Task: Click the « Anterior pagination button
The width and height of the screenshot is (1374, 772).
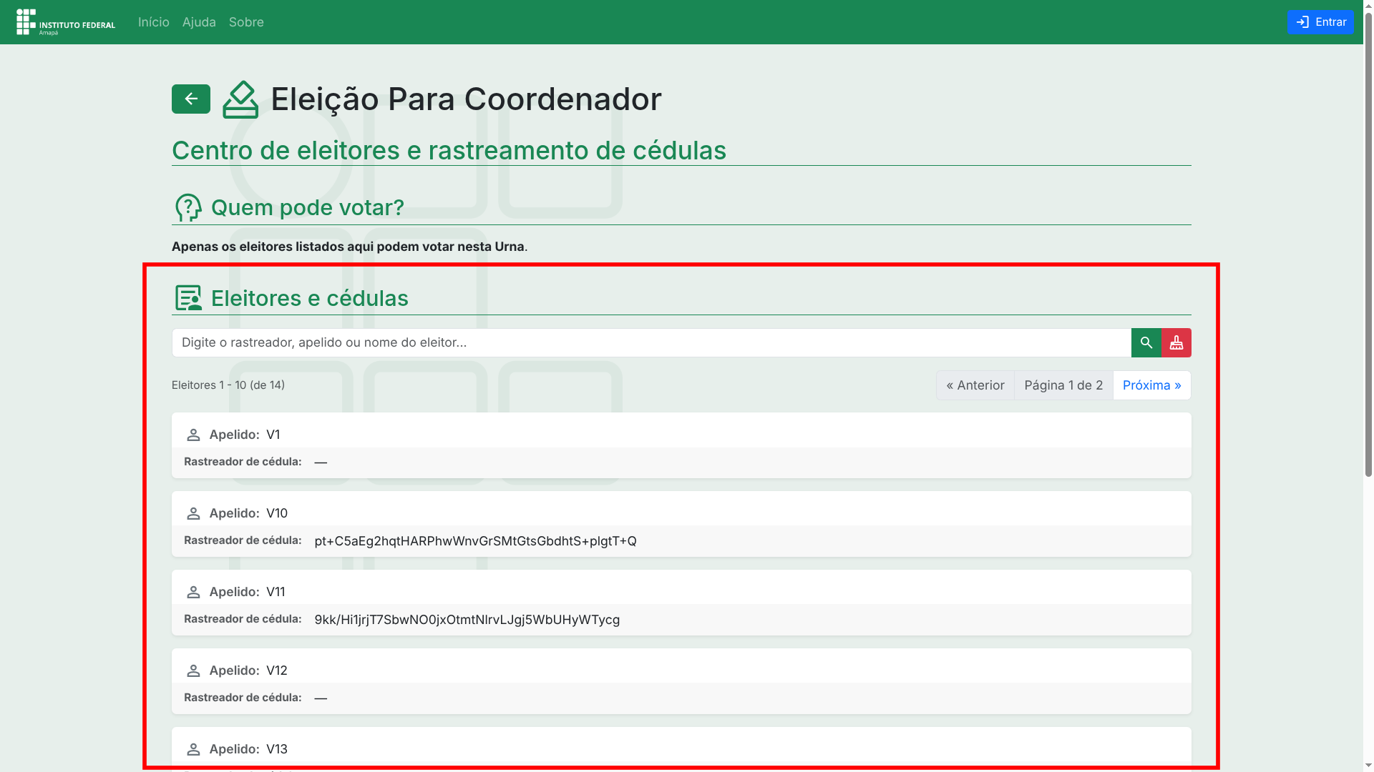Action: (x=975, y=385)
